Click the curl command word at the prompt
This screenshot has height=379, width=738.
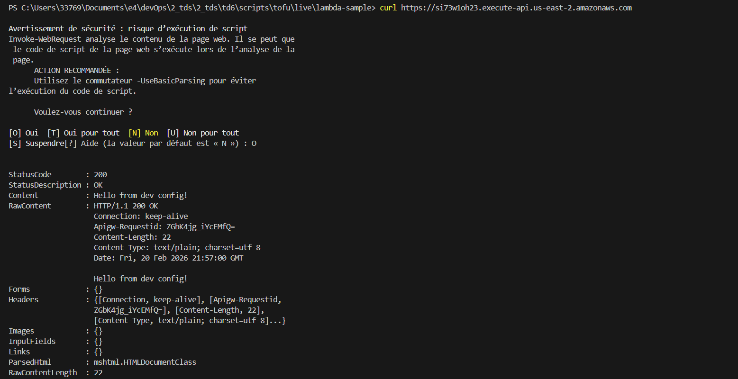pos(388,8)
